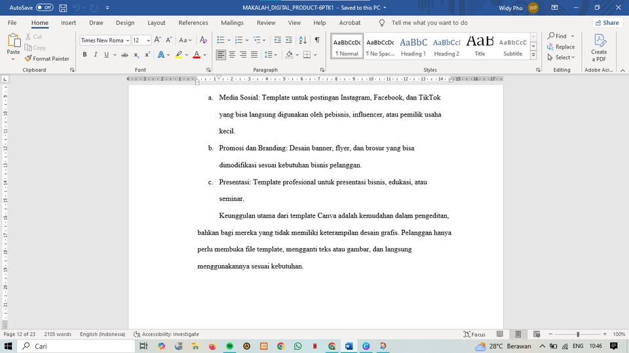The image size is (629, 353).
Task: Click the Share button
Action: click(x=607, y=23)
